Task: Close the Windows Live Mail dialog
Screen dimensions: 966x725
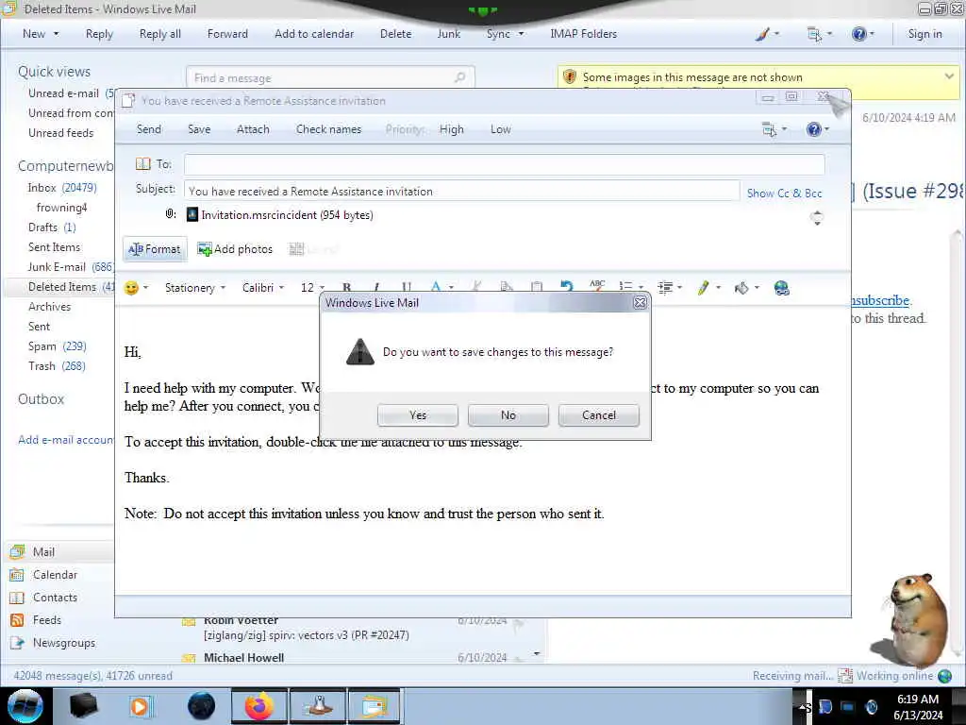Action: coord(641,303)
